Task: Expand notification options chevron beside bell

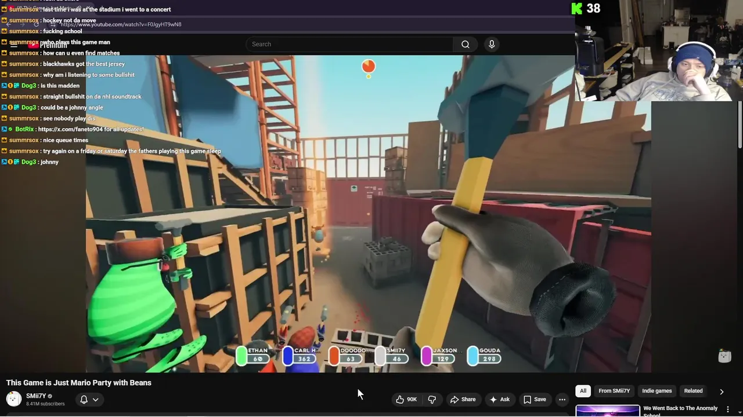Action: click(96, 399)
